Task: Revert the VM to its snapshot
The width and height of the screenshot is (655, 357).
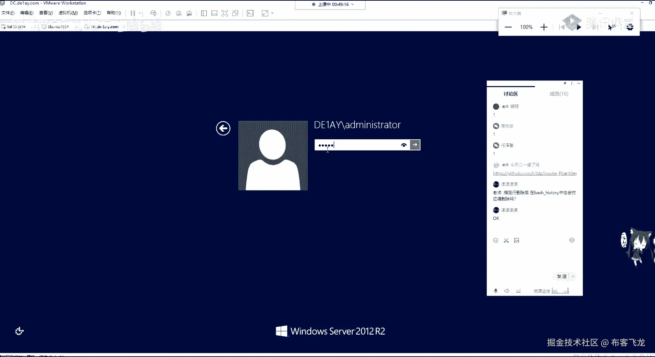Action: pos(179,13)
